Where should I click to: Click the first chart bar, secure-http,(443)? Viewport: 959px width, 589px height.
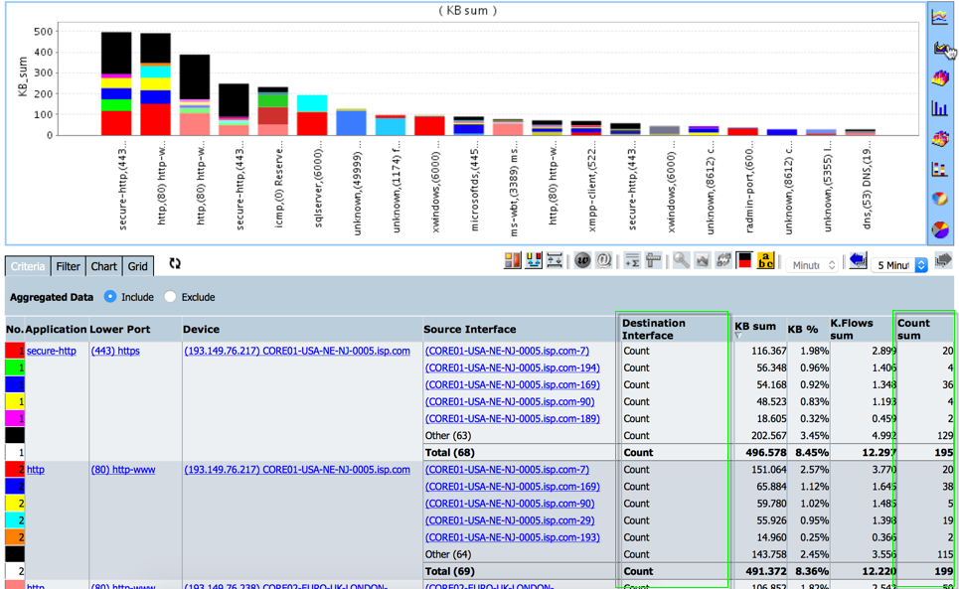click(x=116, y=83)
